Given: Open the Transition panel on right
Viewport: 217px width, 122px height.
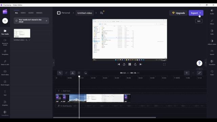Looking at the screenshot, I should [x=212, y=62].
